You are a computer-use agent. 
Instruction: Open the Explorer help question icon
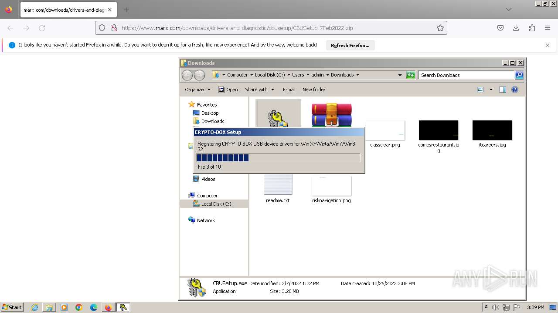pos(515,90)
